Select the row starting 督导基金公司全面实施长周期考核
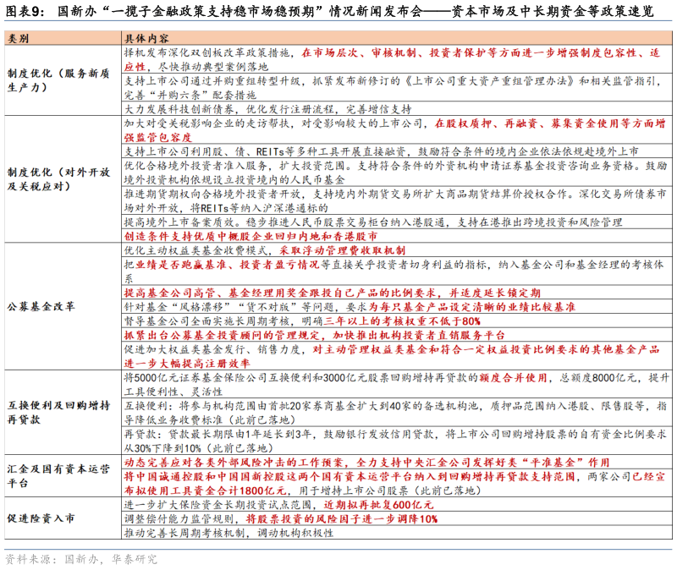Image resolution: width=677 pixels, height=570 pixels. coord(302,321)
